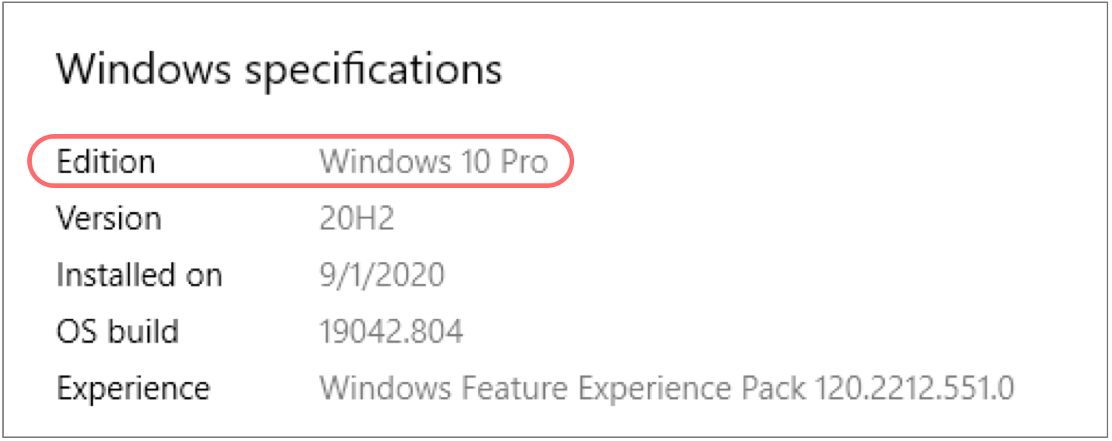The image size is (1112, 441).
Task: Click the word "specifications" in the heading
Action: 372,70
